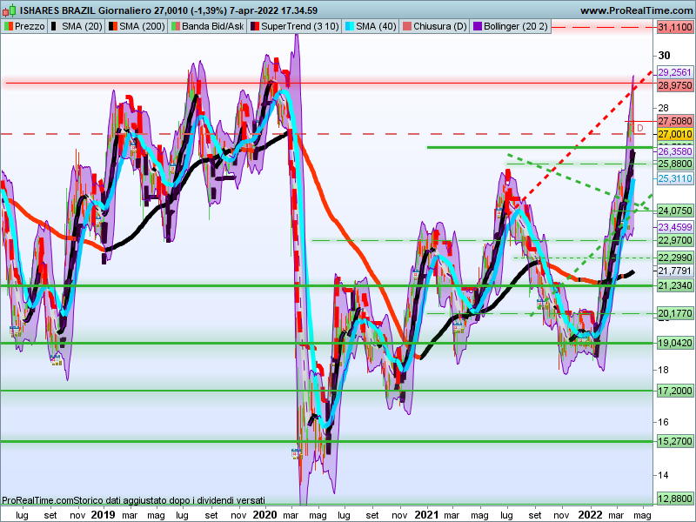The height and width of the screenshot is (522, 696).
Task: Select the 22,2990 green price label
Action: coord(675,258)
